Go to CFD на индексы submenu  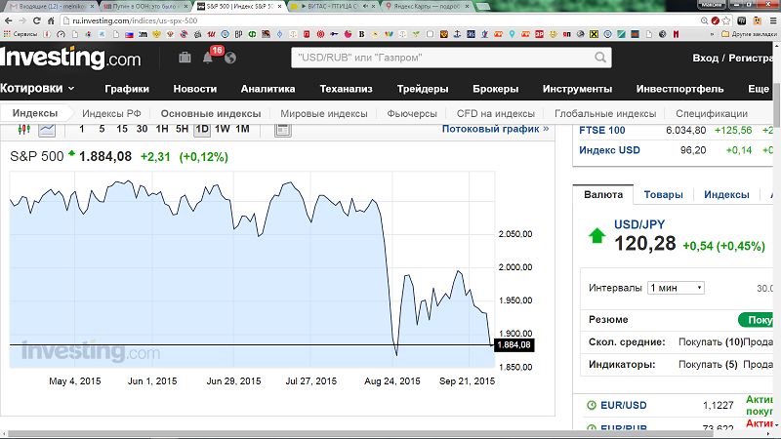click(496, 113)
